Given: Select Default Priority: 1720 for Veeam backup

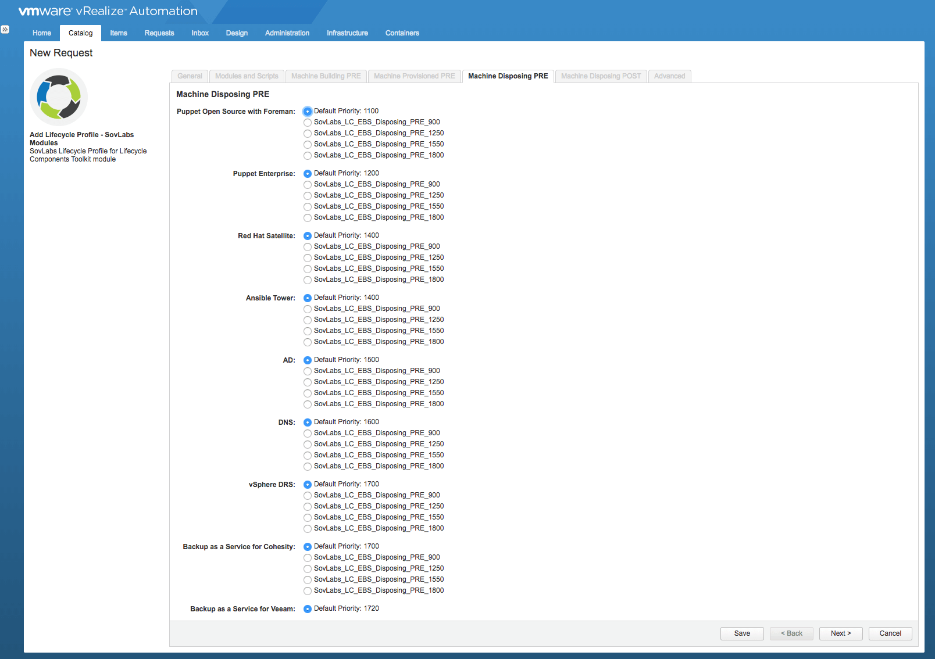Looking at the screenshot, I should [x=308, y=609].
